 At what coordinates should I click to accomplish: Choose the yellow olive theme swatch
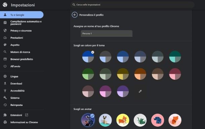pos(123,74)
